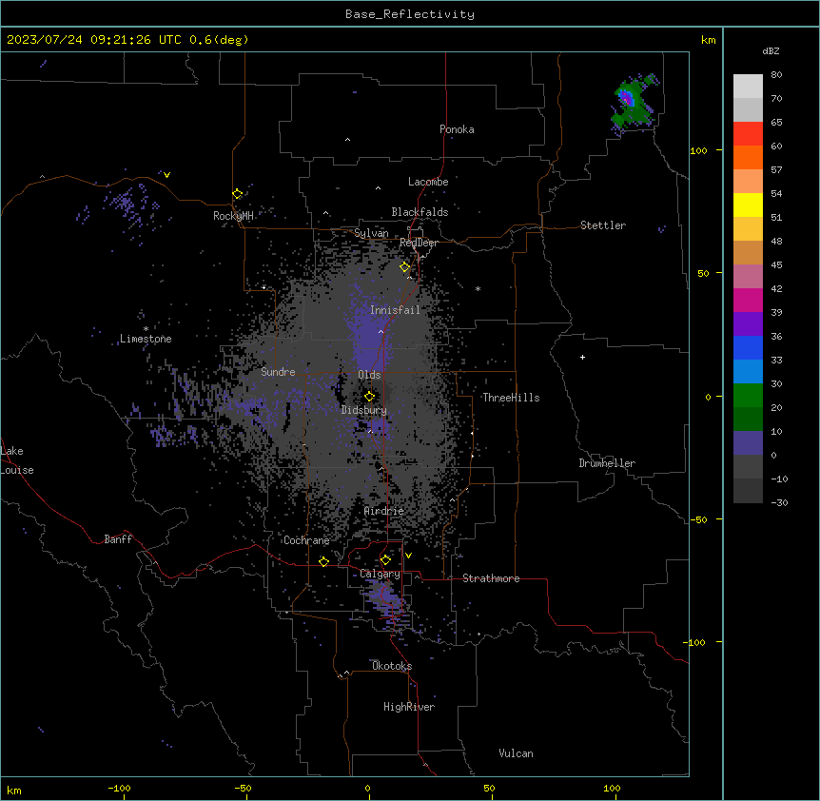Image resolution: width=820 pixels, height=801 pixels.
Task: Click the Cochrane city label
Action: [x=306, y=540]
